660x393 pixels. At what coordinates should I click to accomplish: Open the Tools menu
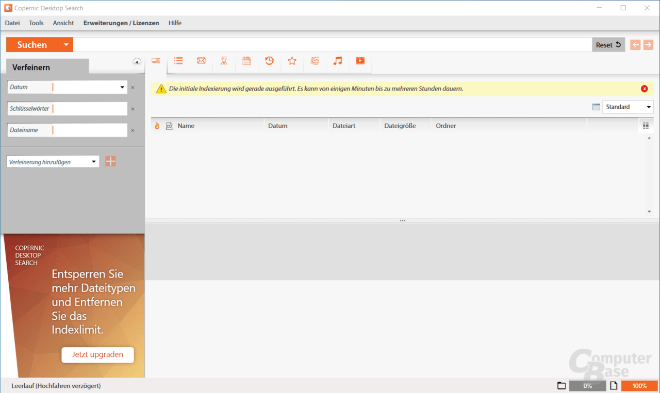point(36,23)
